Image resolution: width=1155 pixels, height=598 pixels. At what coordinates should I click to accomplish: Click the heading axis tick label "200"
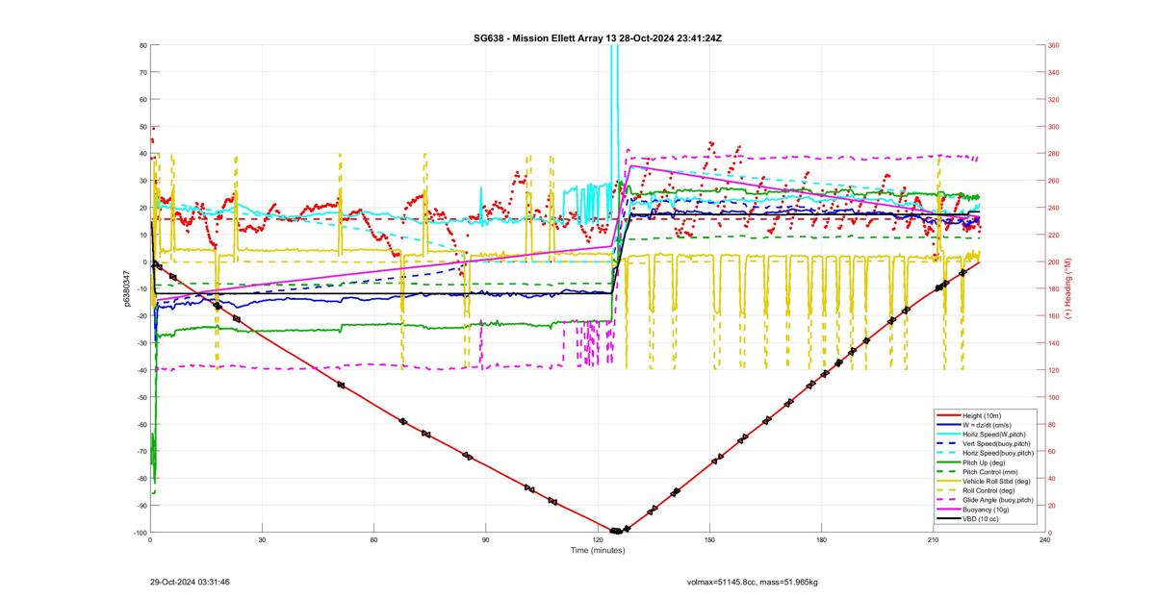[x=1054, y=262]
